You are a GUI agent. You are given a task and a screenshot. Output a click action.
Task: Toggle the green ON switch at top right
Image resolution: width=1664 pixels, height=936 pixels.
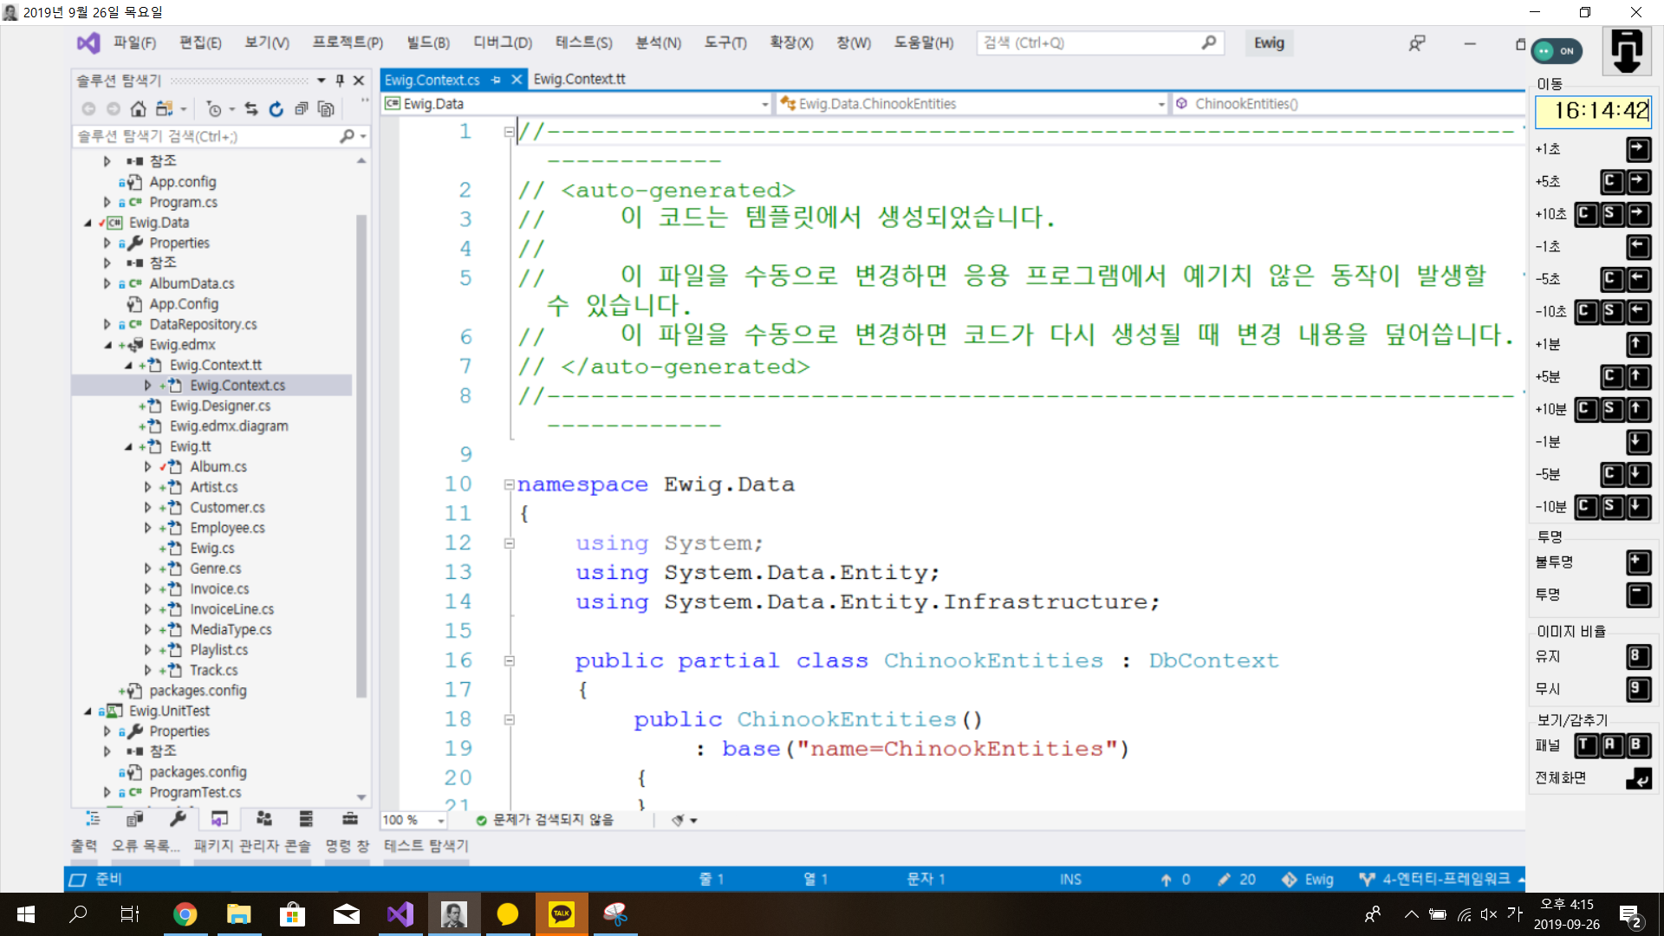click(x=1557, y=51)
